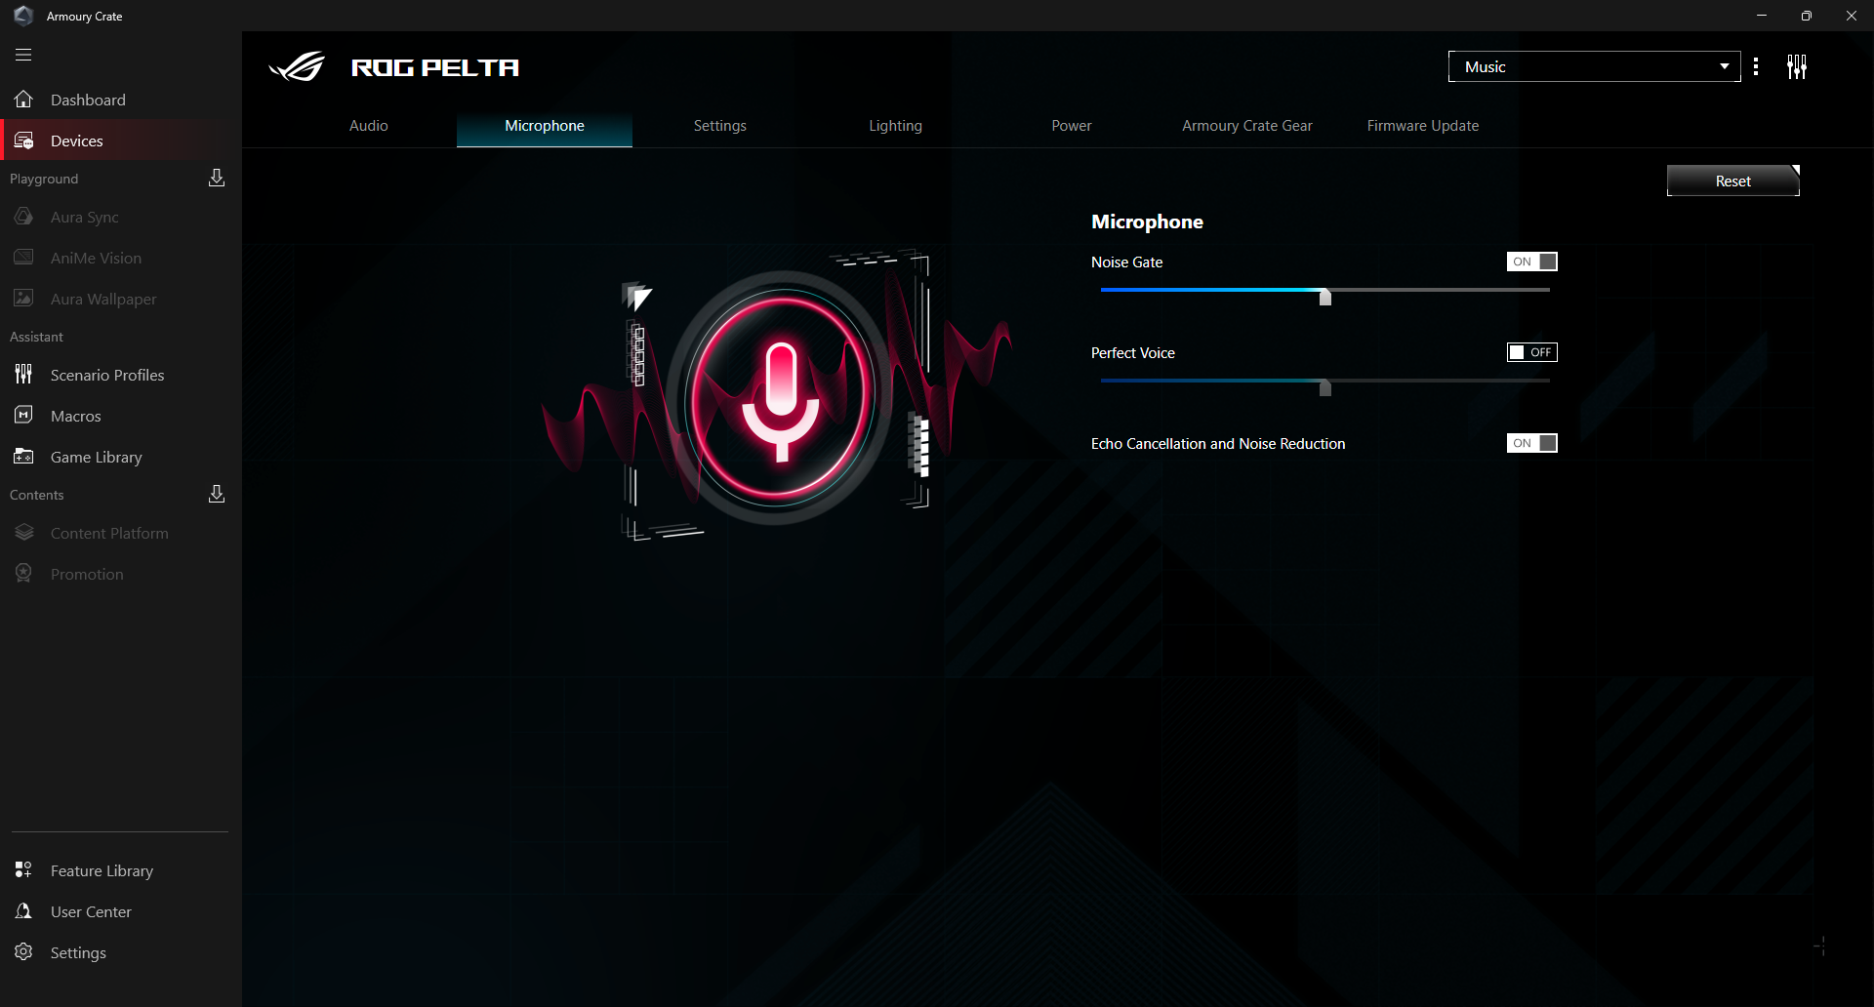
Task: Click the Settings gear icon in the sidebar
Action: 23,952
